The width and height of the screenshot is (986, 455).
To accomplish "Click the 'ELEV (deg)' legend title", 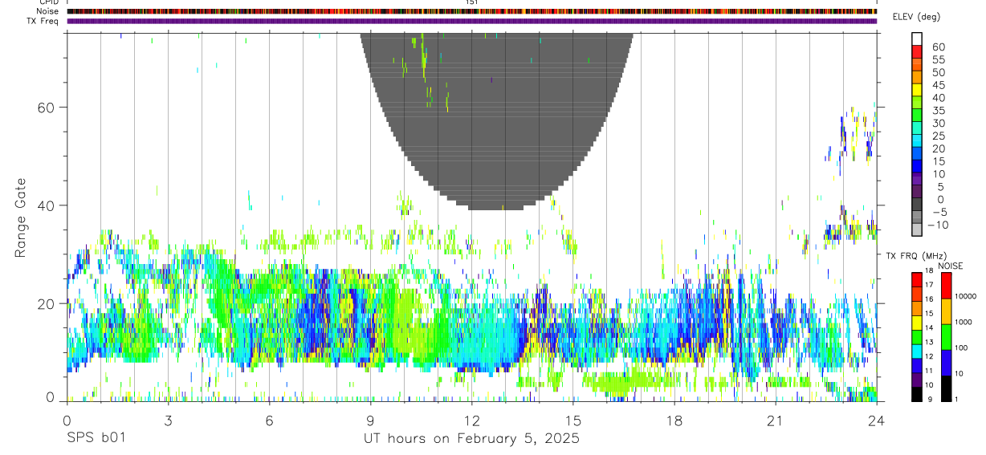I will 916,17.
